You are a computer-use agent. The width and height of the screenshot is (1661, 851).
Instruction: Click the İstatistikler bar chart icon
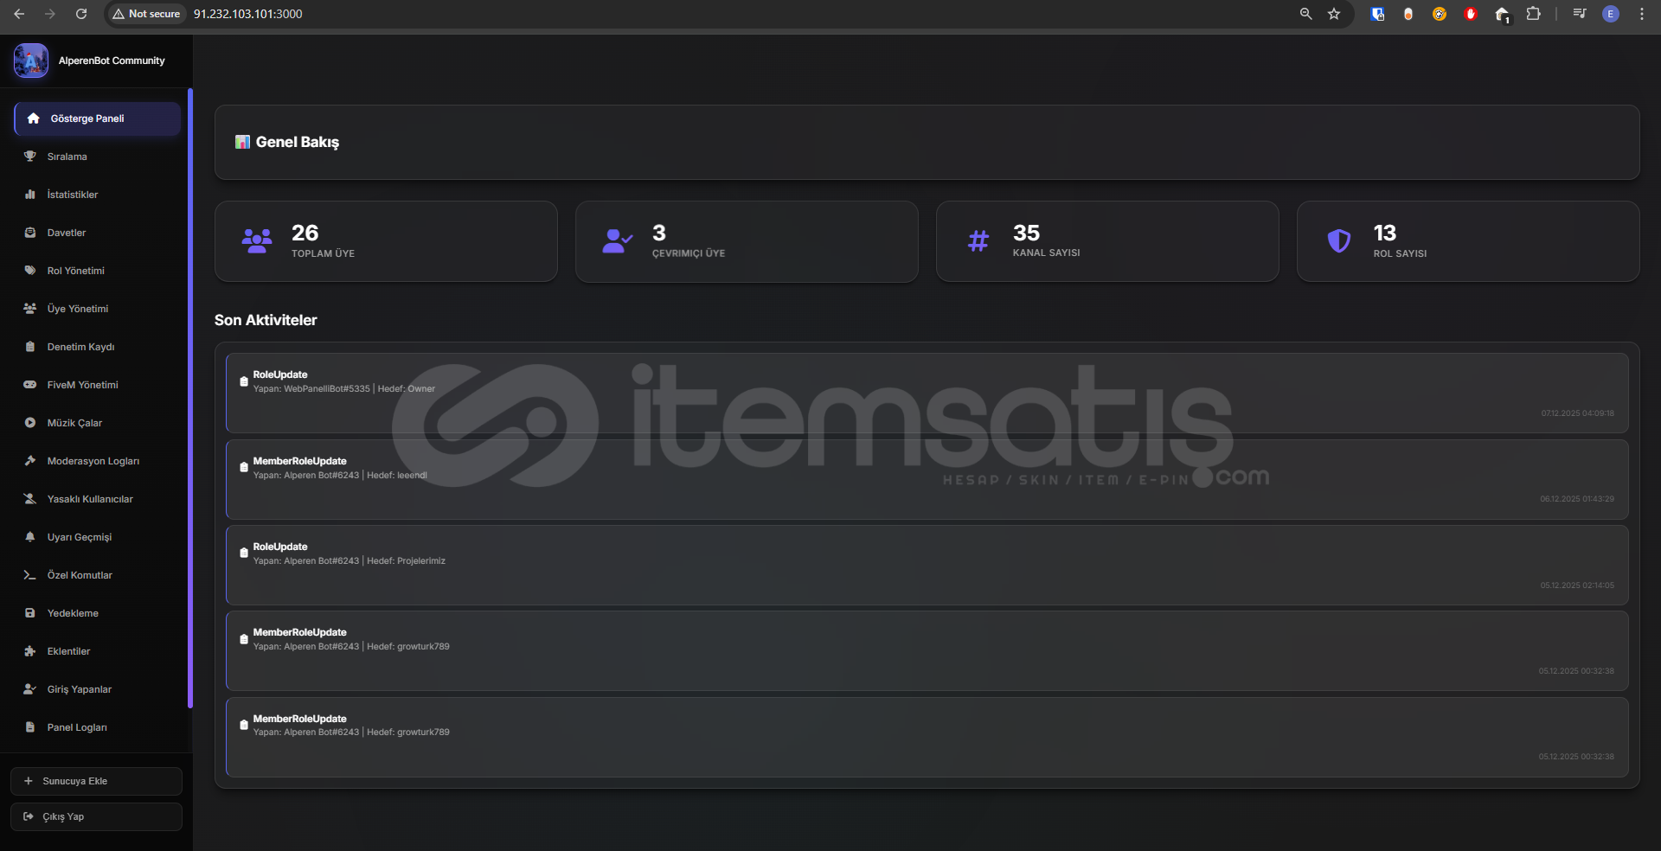tap(30, 195)
